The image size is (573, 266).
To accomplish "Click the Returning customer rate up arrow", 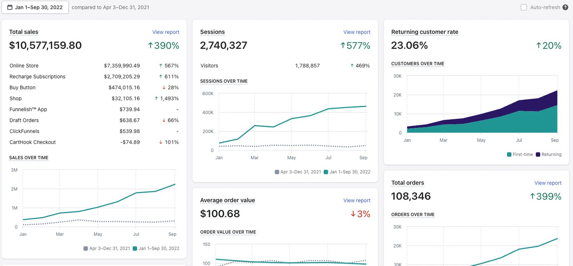I will coord(539,46).
